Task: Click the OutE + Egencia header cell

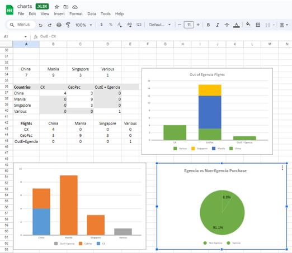Action: point(107,87)
